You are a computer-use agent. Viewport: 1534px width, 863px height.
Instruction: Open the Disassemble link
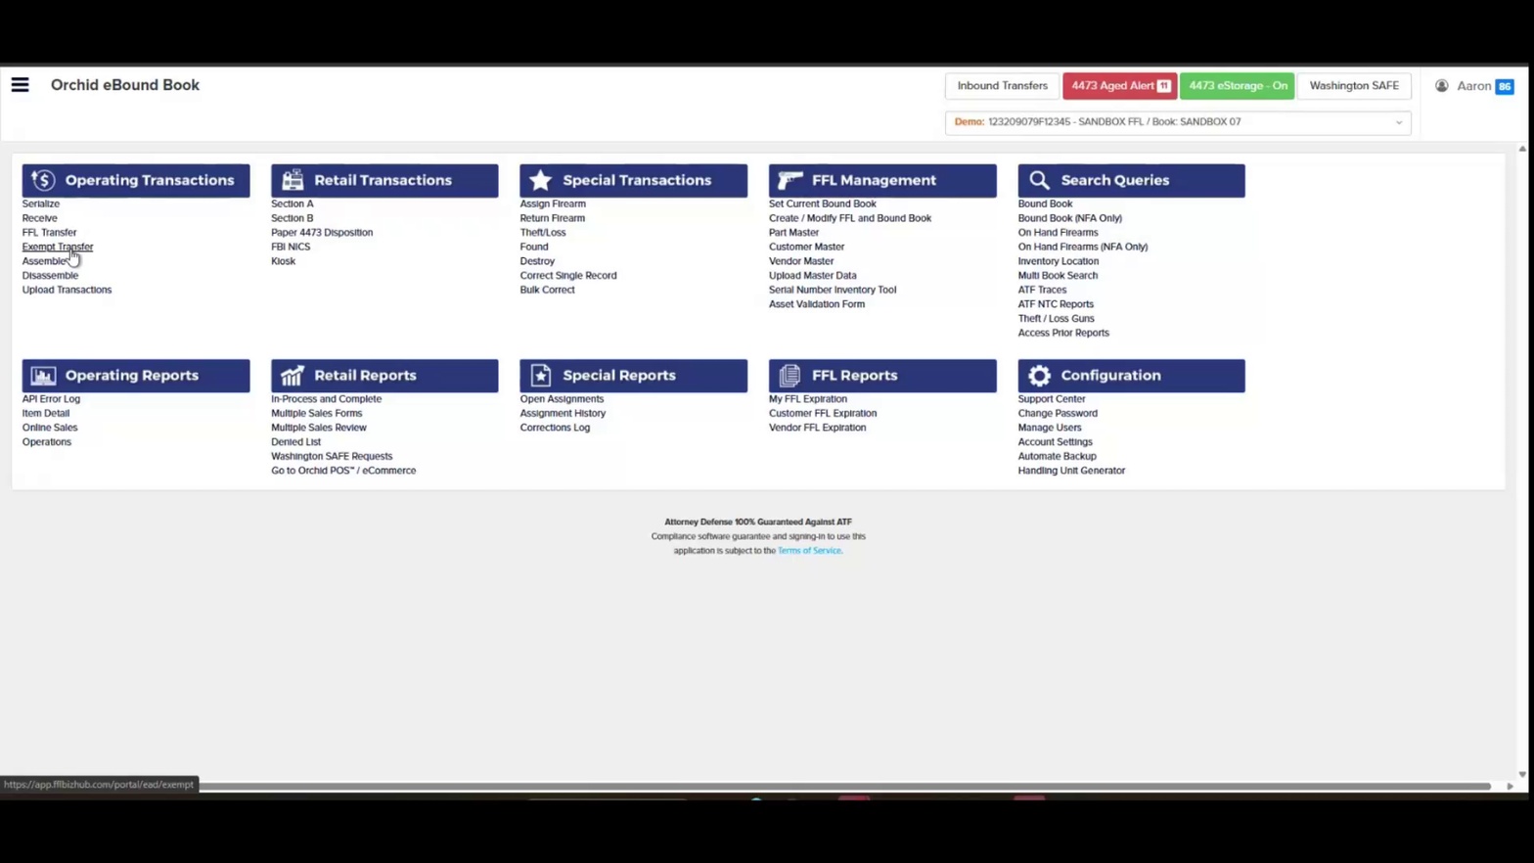point(50,276)
